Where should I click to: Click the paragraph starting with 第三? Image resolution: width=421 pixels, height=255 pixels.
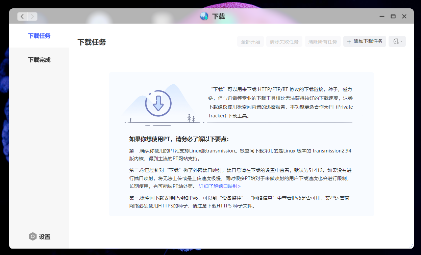[x=239, y=202]
